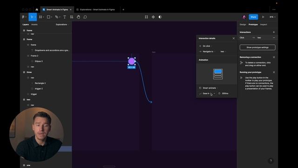The image size is (298, 168).
Task: Select the Pen tool
Action: pos(57,17)
